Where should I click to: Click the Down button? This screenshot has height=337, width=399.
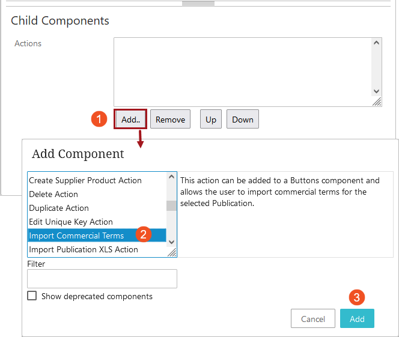coord(243,120)
